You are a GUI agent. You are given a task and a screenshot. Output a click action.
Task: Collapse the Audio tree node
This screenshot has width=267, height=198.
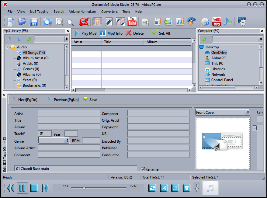[8, 47]
